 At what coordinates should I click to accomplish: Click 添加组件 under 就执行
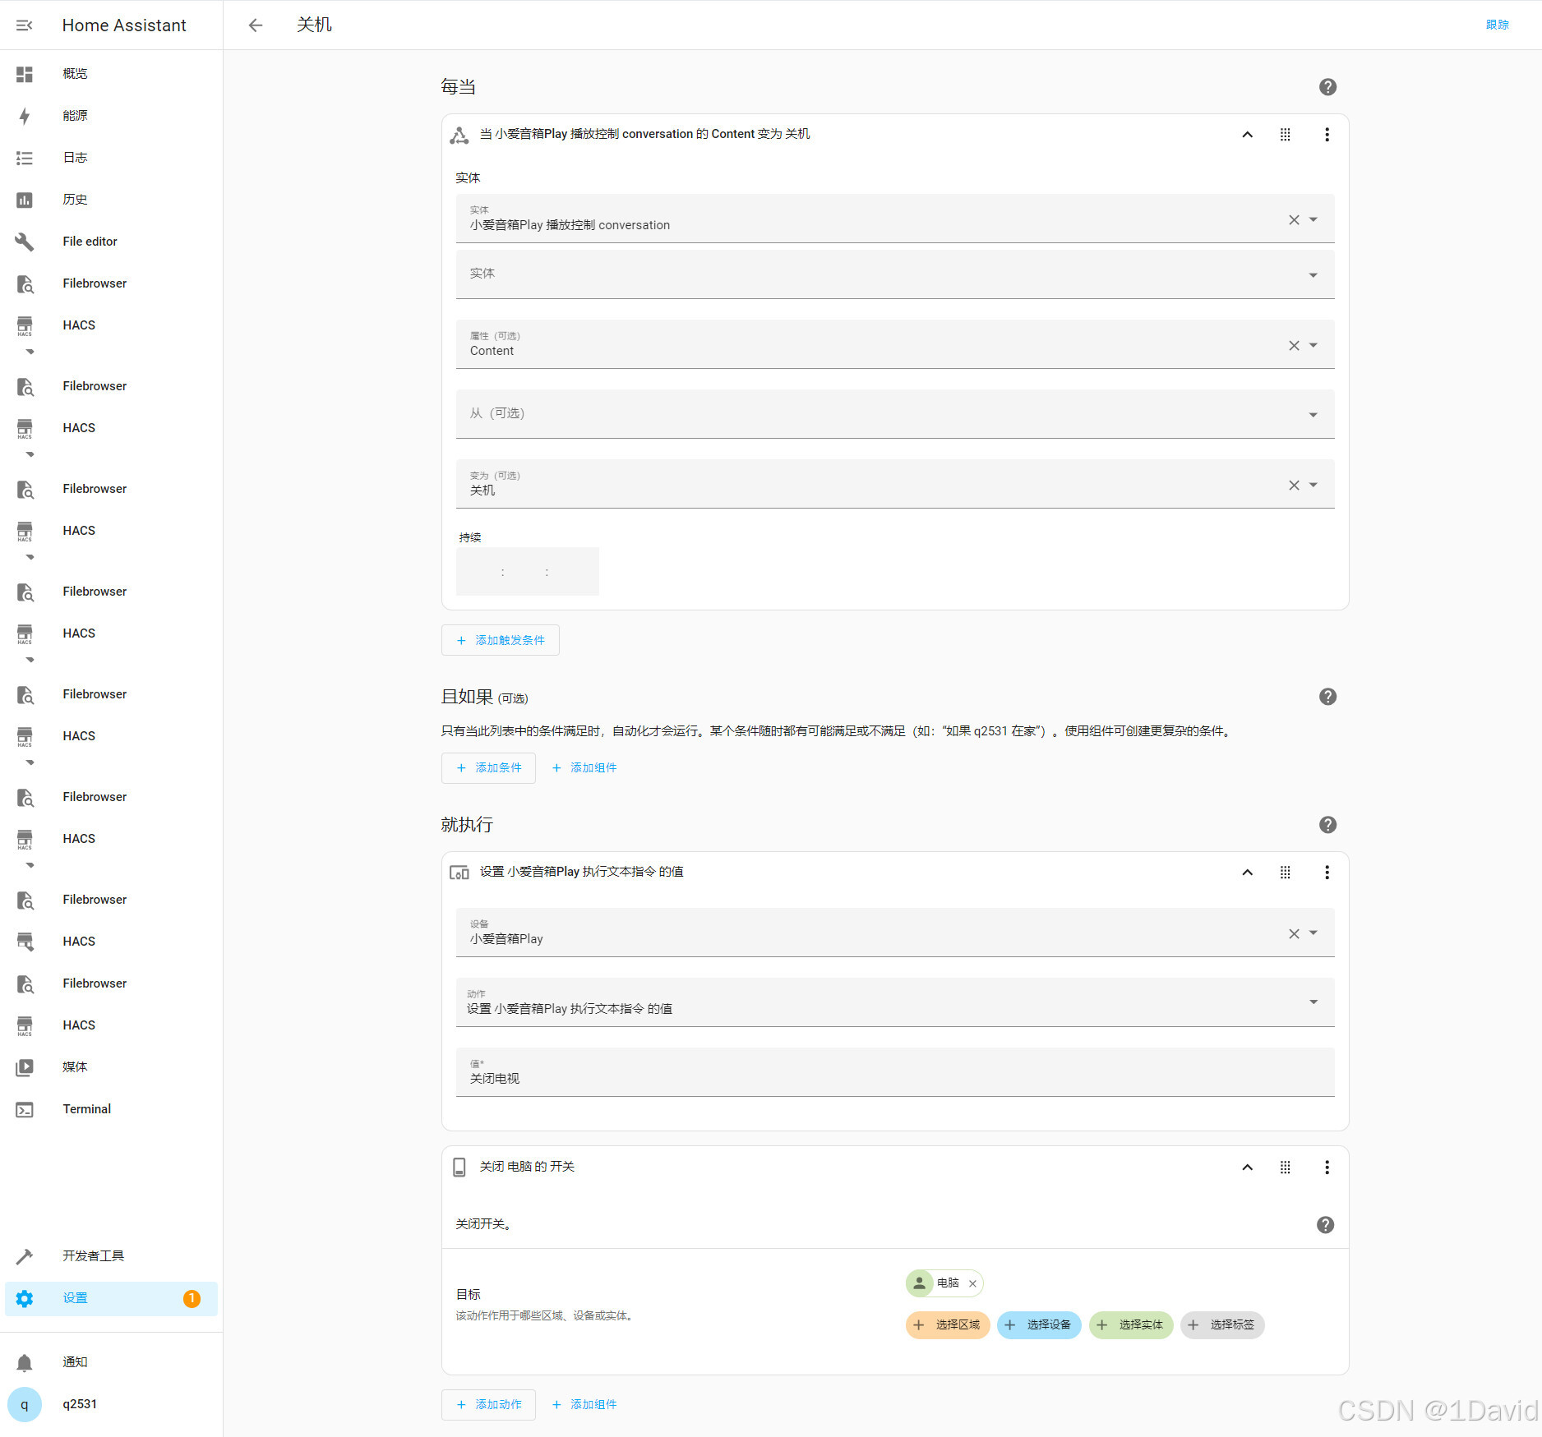click(x=584, y=1405)
